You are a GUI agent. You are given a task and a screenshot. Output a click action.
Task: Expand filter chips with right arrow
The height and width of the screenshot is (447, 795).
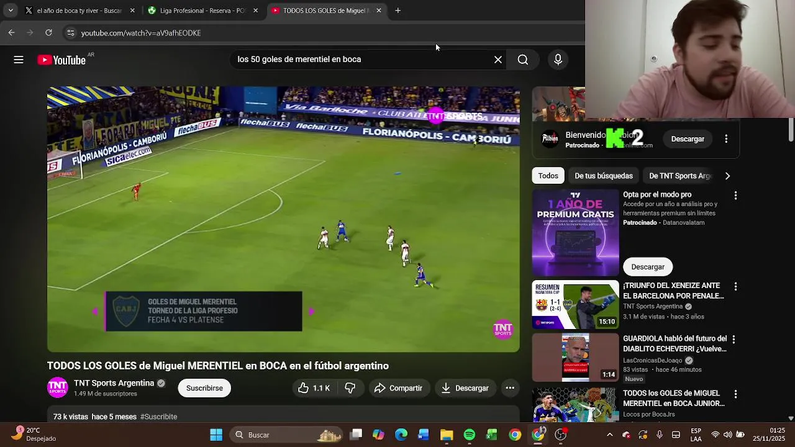(x=727, y=176)
